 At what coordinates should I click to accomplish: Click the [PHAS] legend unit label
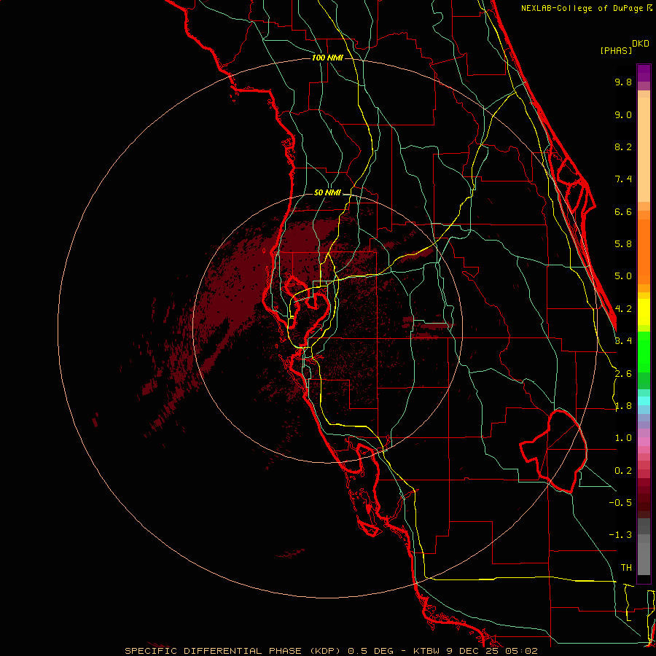click(x=616, y=50)
